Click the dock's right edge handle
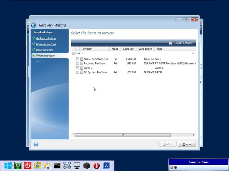This screenshot has height=171, width=229. pos(113,166)
